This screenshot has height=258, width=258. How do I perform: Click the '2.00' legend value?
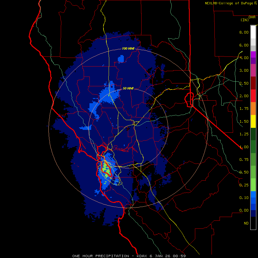tap(244, 96)
